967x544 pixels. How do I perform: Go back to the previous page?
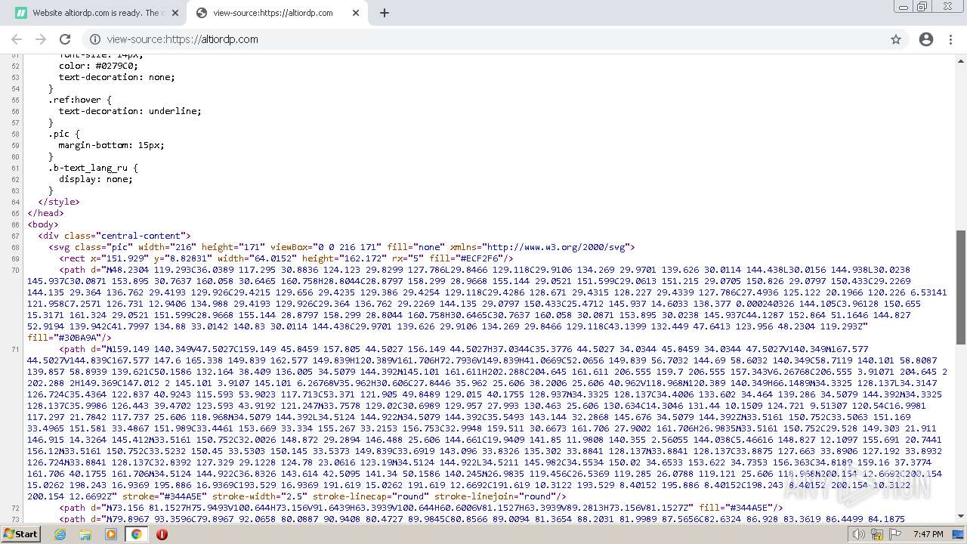pyautogui.click(x=17, y=39)
